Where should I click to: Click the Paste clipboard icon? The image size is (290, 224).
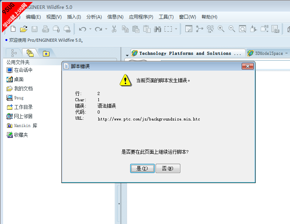point(136,29)
